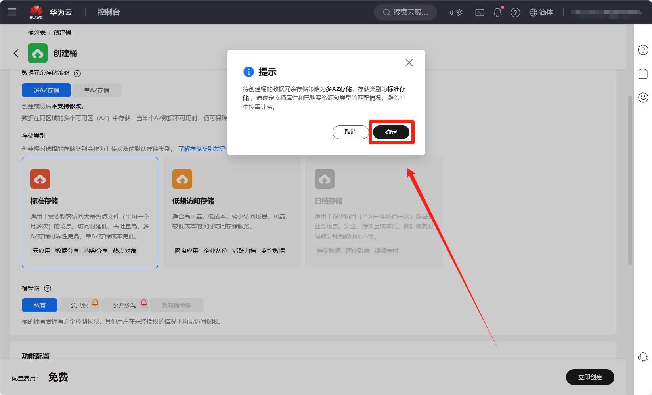
Task: Open the 简体 language dropdown
Action: [x=541, y=12]
